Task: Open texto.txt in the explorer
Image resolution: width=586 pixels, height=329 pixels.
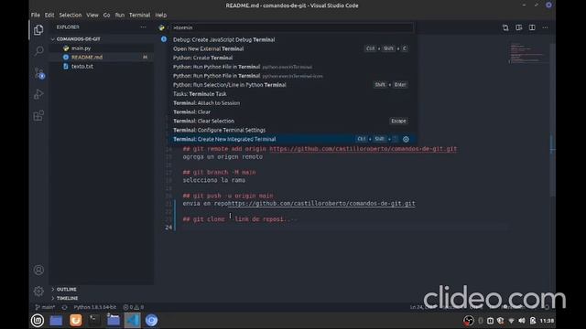Action: click(x=82, y=67)
